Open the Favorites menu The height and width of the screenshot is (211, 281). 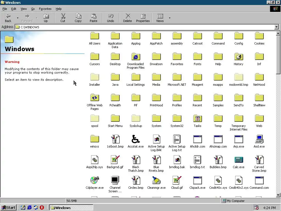coord(45,9)
